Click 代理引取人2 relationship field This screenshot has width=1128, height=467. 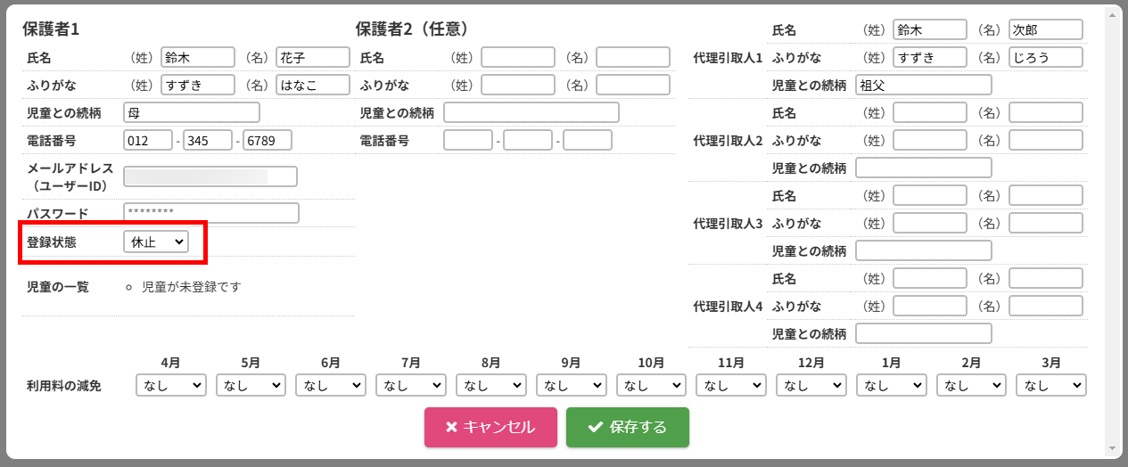click(x=923, y=168)
